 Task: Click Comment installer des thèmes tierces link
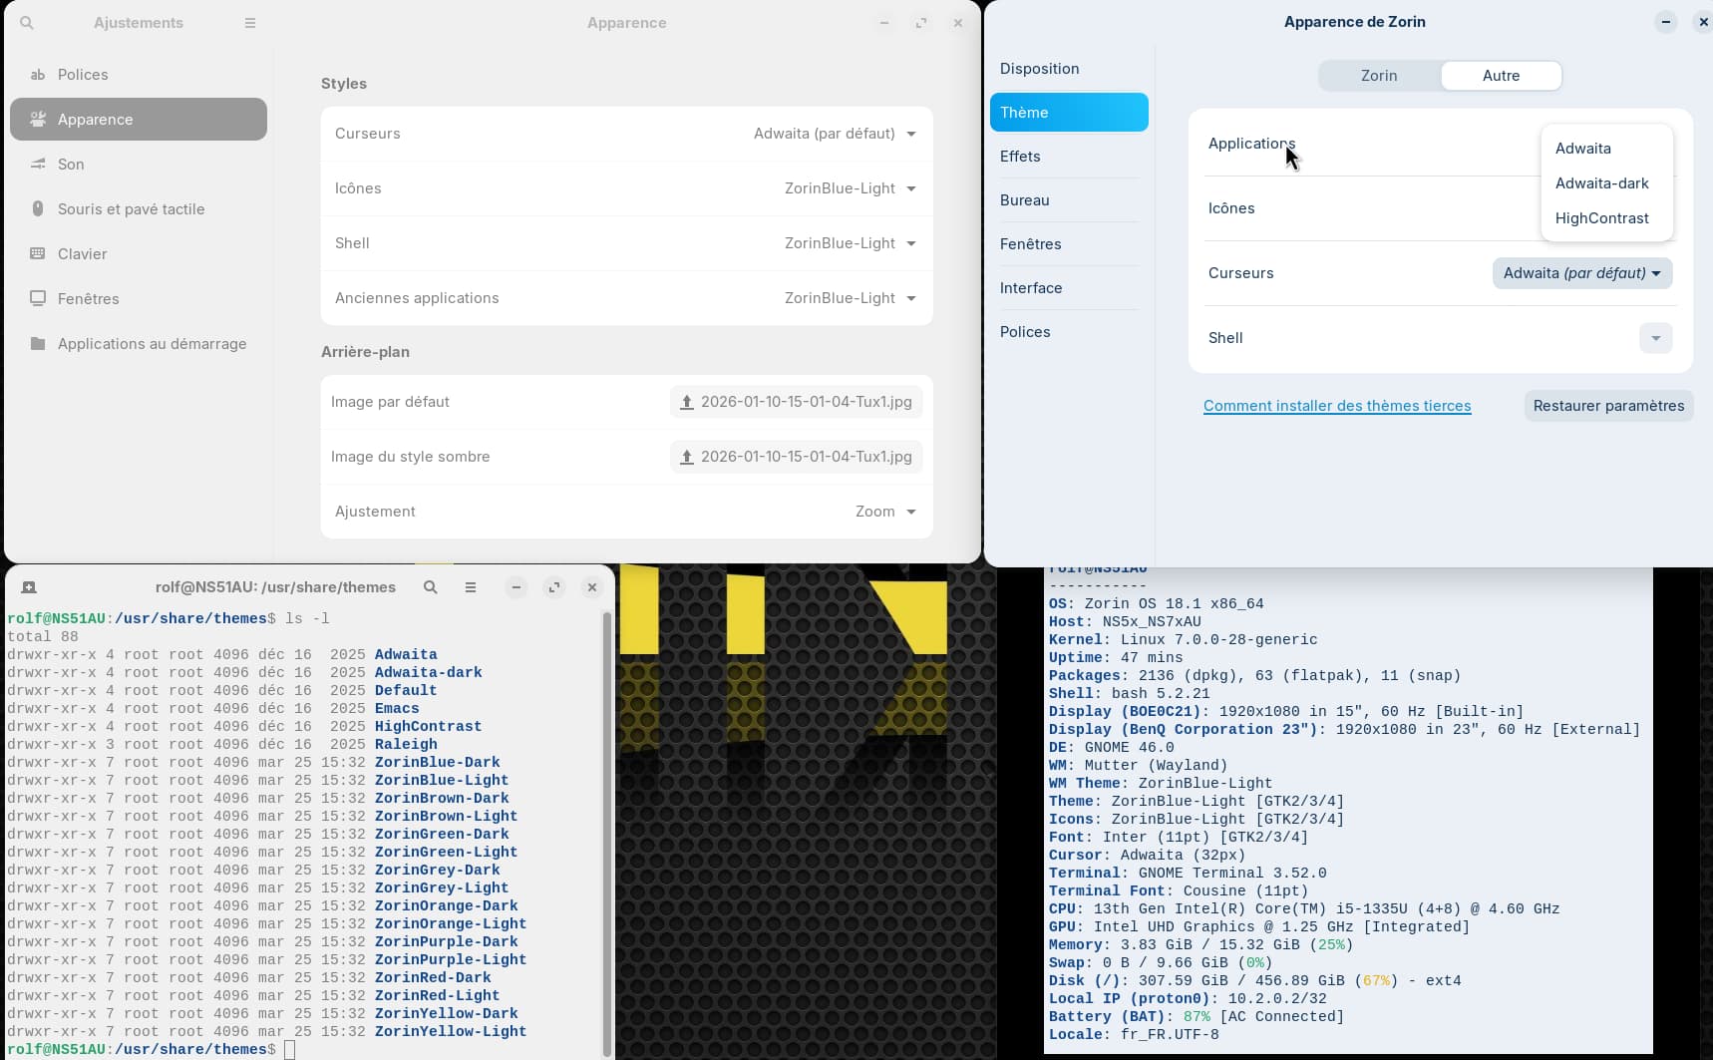pyautogui.click(x=1337, y=406)
